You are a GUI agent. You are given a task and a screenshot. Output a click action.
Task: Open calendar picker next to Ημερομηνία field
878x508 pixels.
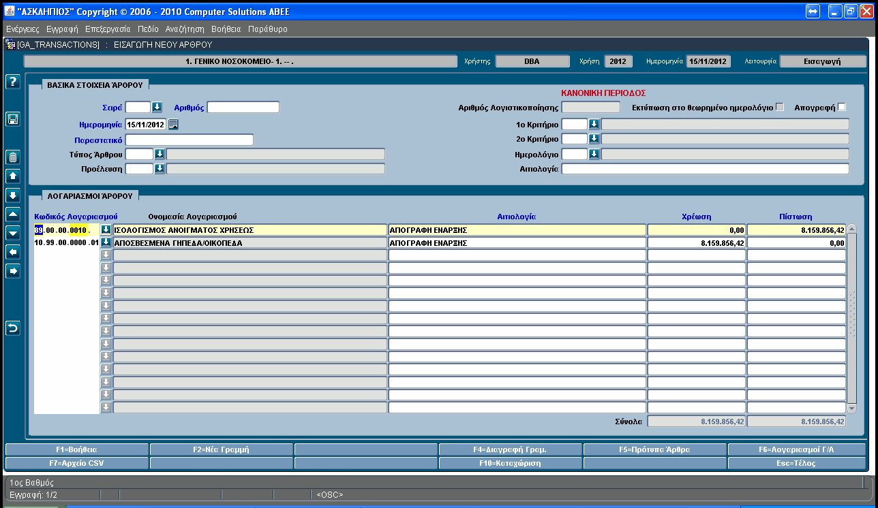pos(173,124)
